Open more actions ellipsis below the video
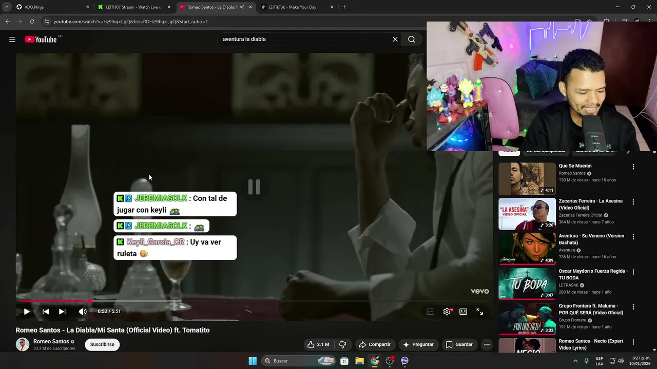657x369 pixels. (487, 344)
